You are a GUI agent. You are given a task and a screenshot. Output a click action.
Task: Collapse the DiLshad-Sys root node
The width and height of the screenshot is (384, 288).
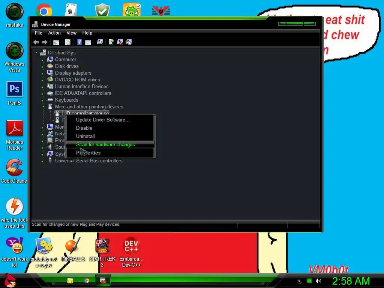pyautogui.click(x=36, y=52)
